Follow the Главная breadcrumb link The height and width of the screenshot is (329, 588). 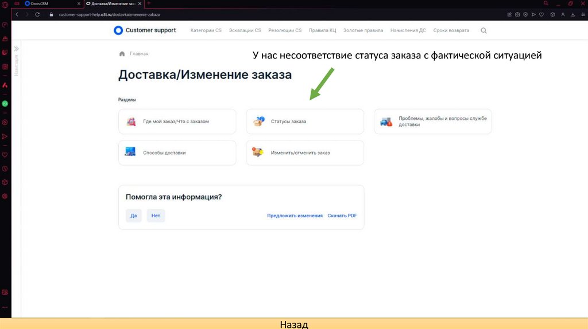(139, 53)
